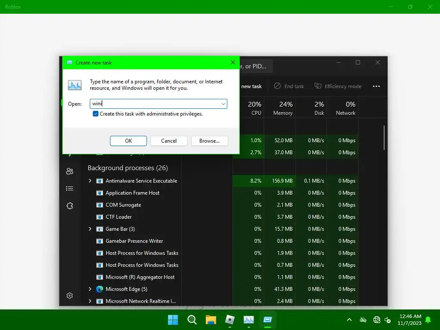The image size is (440, 330).
Task: Click the Task Manager search box
Action: pos(255,66)
